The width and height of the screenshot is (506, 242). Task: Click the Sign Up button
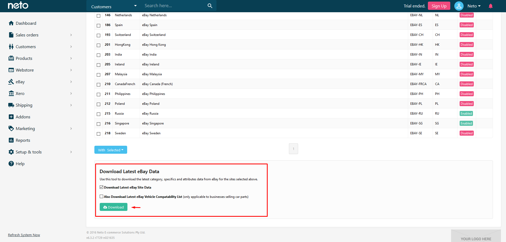(x=439, y=6)
